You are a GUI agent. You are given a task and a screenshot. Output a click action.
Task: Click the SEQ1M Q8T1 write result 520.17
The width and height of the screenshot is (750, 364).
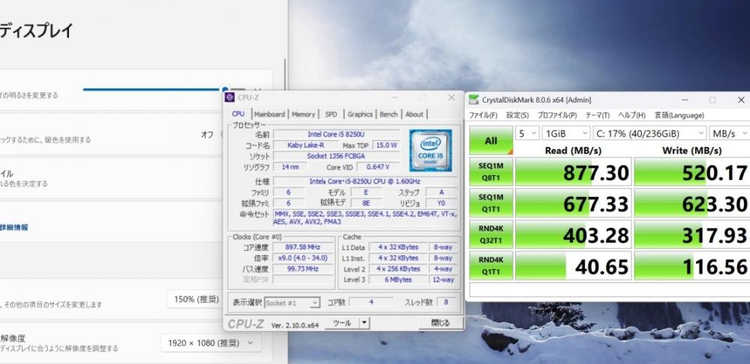pyautogui.click(x=691, y=172)
